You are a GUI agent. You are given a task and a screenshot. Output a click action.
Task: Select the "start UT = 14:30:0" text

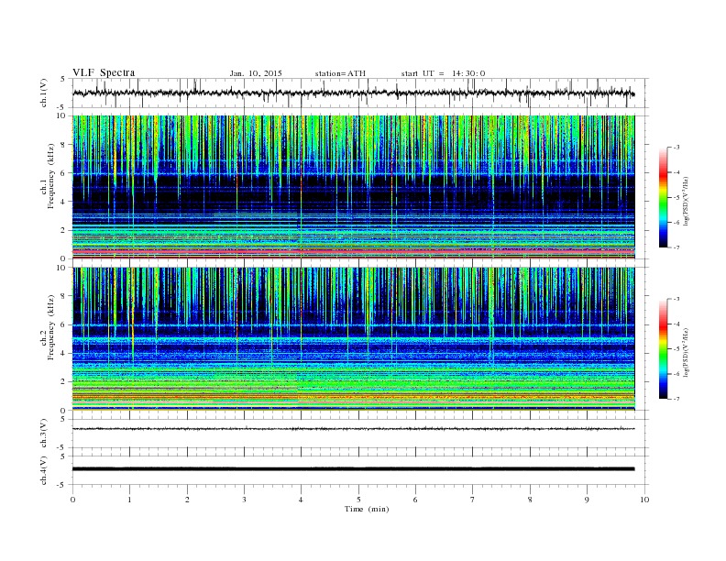tap(443, 73)
